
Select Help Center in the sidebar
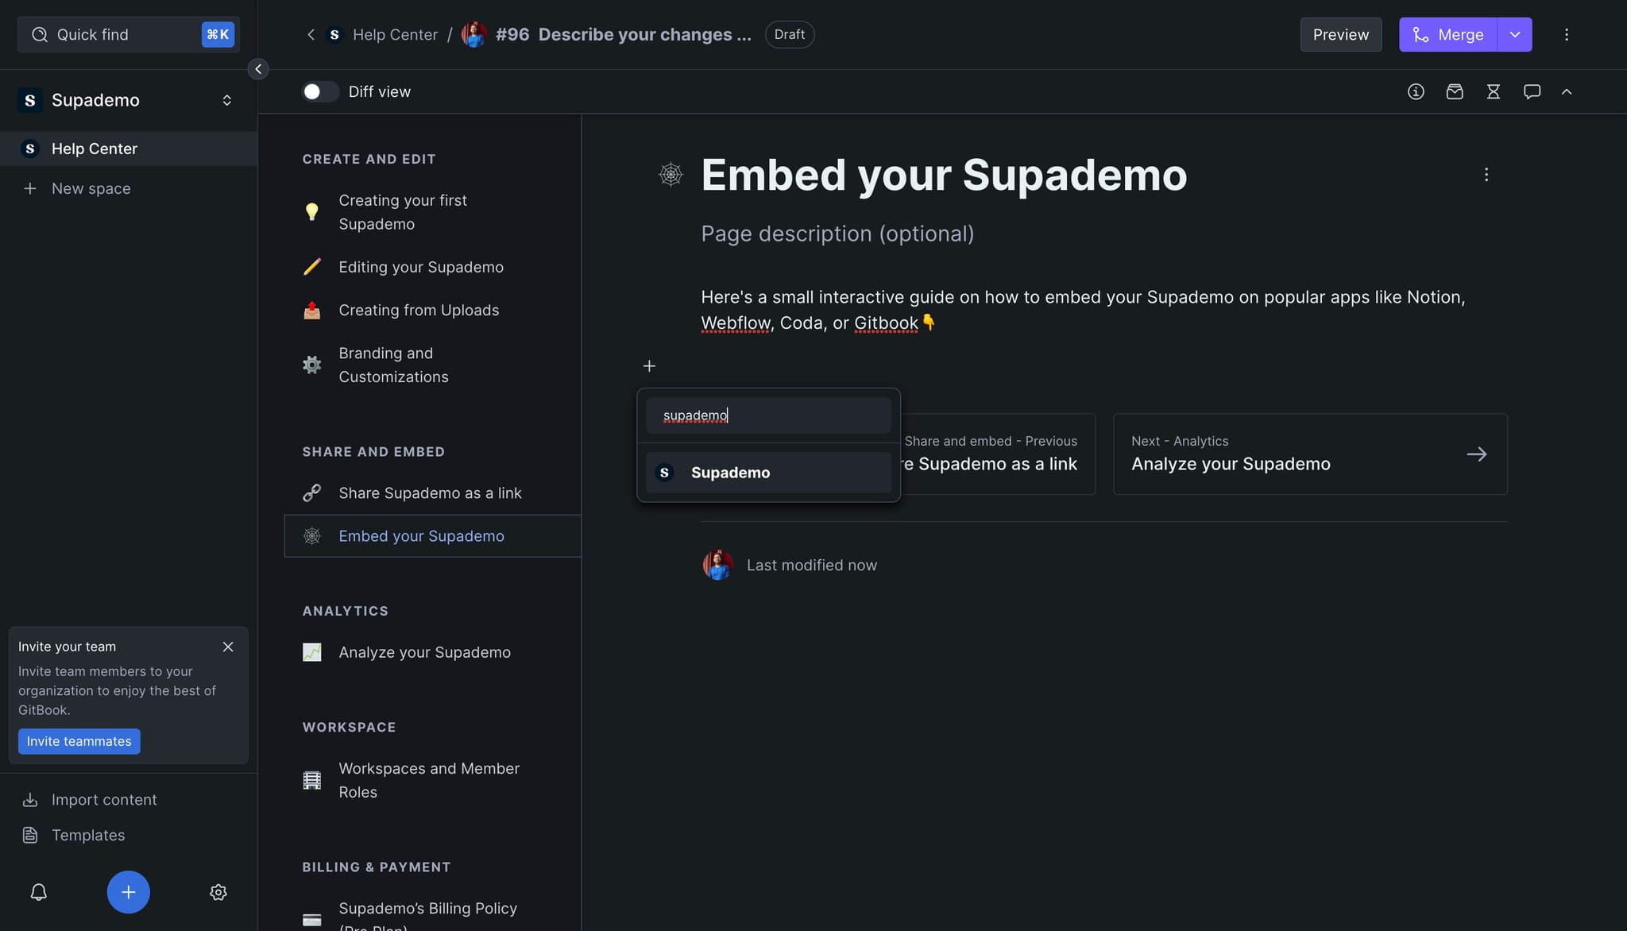coord(94,149)
